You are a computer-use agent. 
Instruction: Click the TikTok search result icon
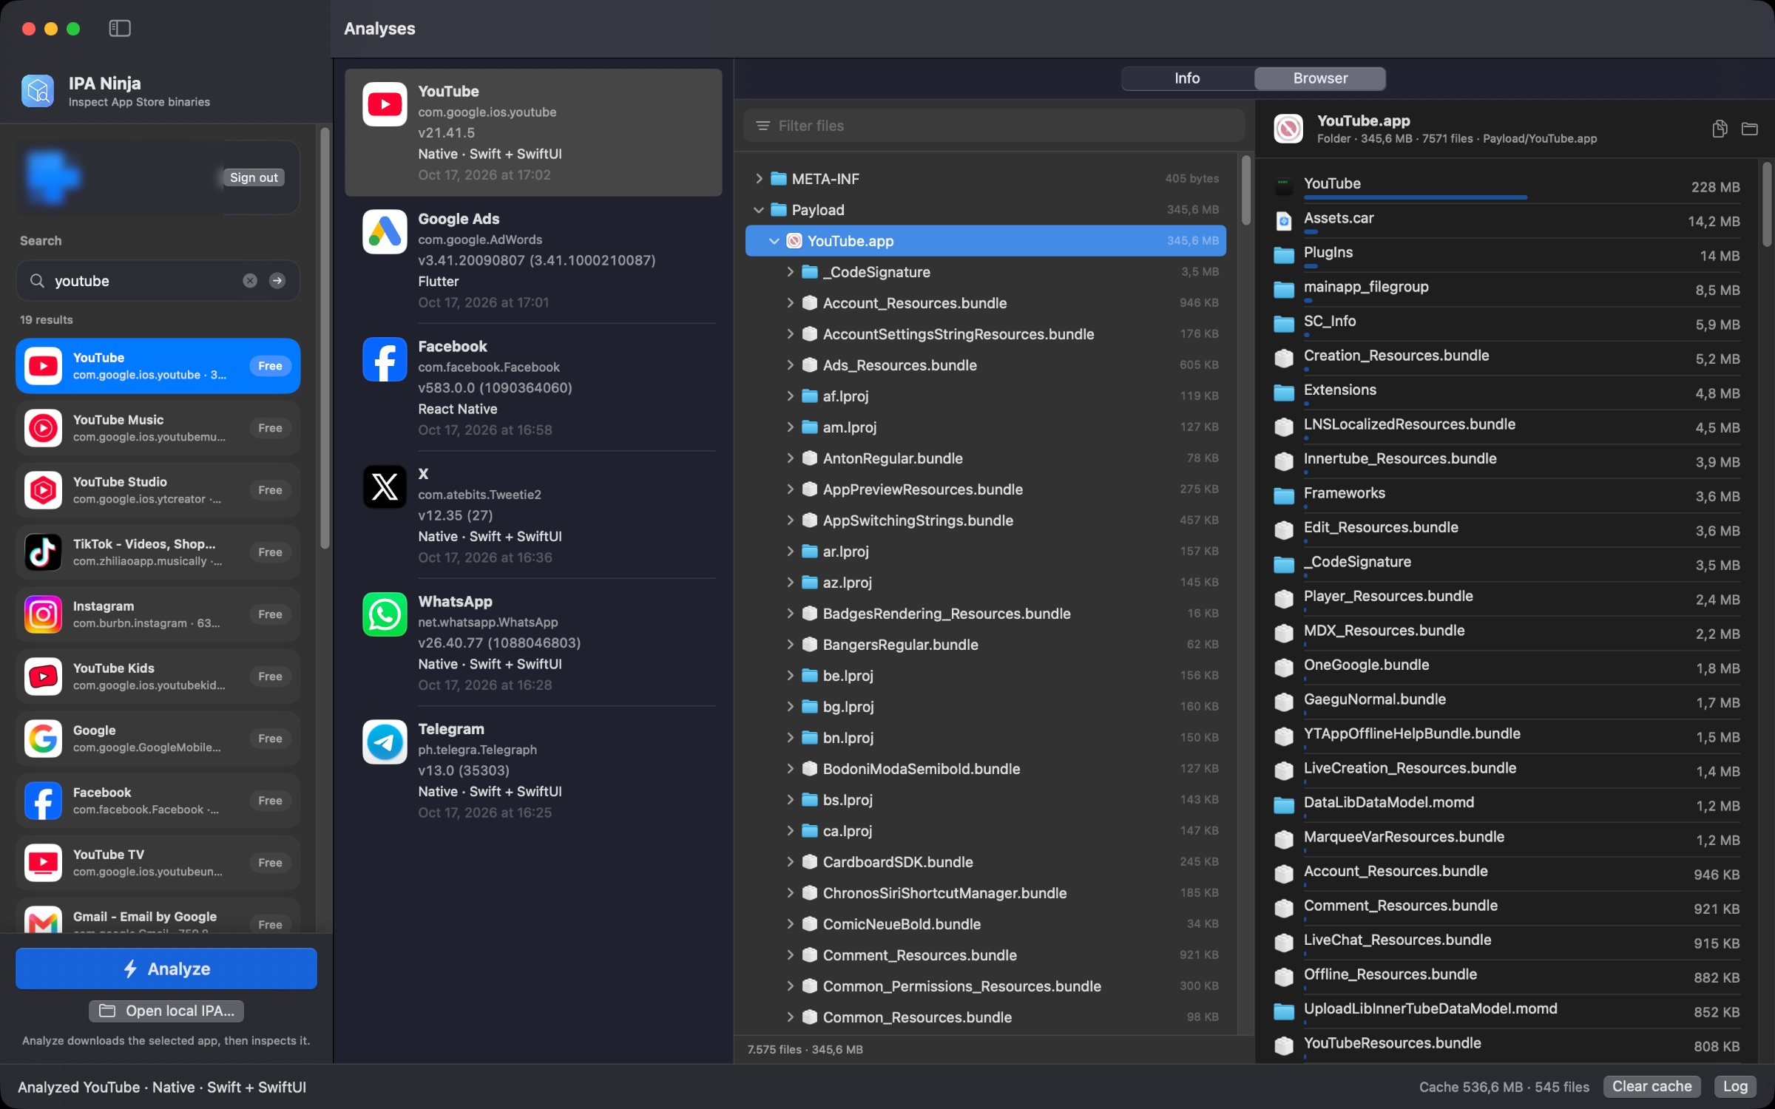pyautogui.click(x=43, y=552)
